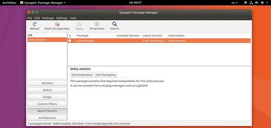Click the Get Screenshot button
The height and width of the screenshot is (128, 271).
82,75
